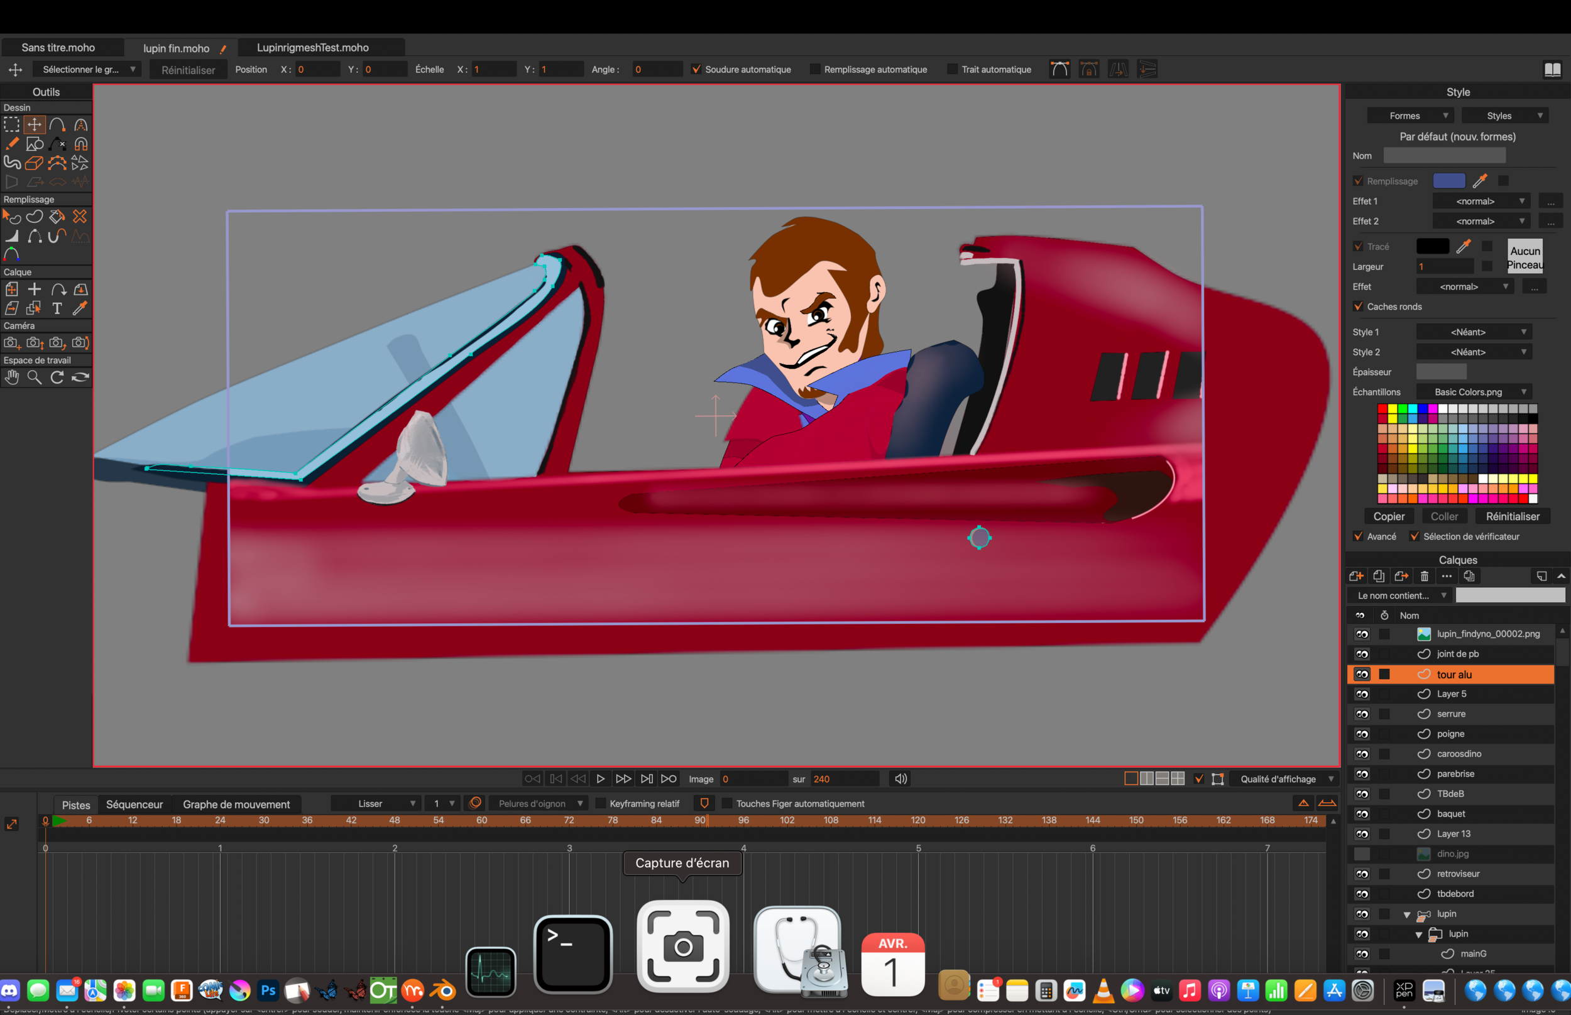Click the Copier button in Style panel
The image size is (1571, 1015).
(1388, 517)
